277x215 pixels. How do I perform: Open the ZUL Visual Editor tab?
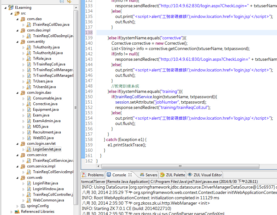coord(204,175)
